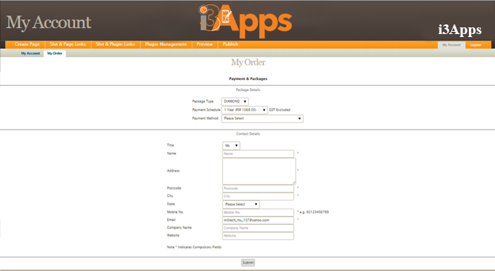Viewport: 495px width, 271px height.
Task: Open the Title dropdown
Action: point(231,146)
